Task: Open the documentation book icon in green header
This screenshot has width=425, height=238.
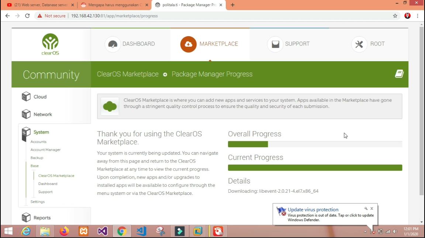Action: pos(399,74)
